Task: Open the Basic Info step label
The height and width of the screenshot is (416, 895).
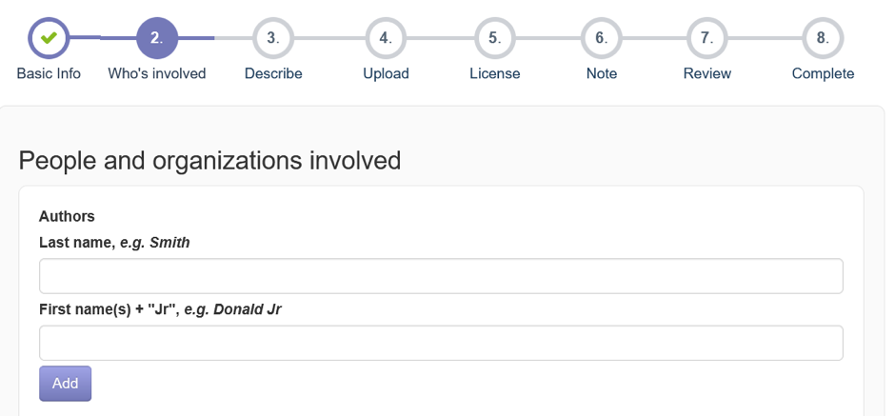Action: tap(49, 73)
